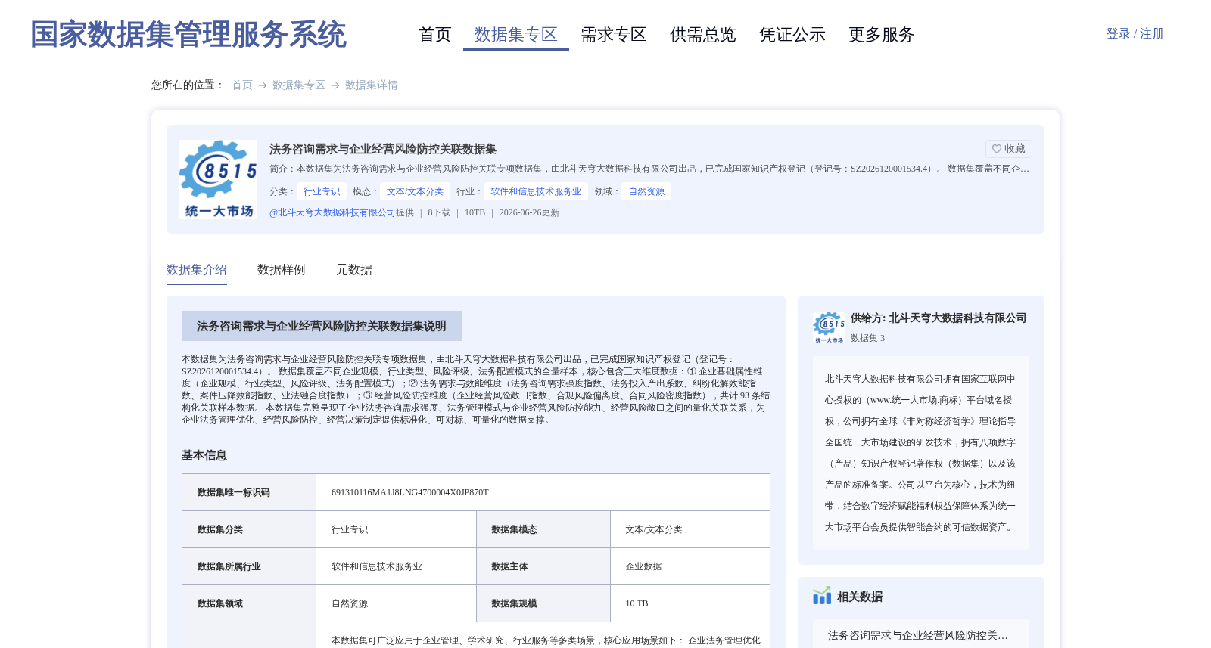This screenshot has height=648, width=1211.
Task: Click the 8515 统一大市场 dataset logo
Action: (x=218, y=179)
